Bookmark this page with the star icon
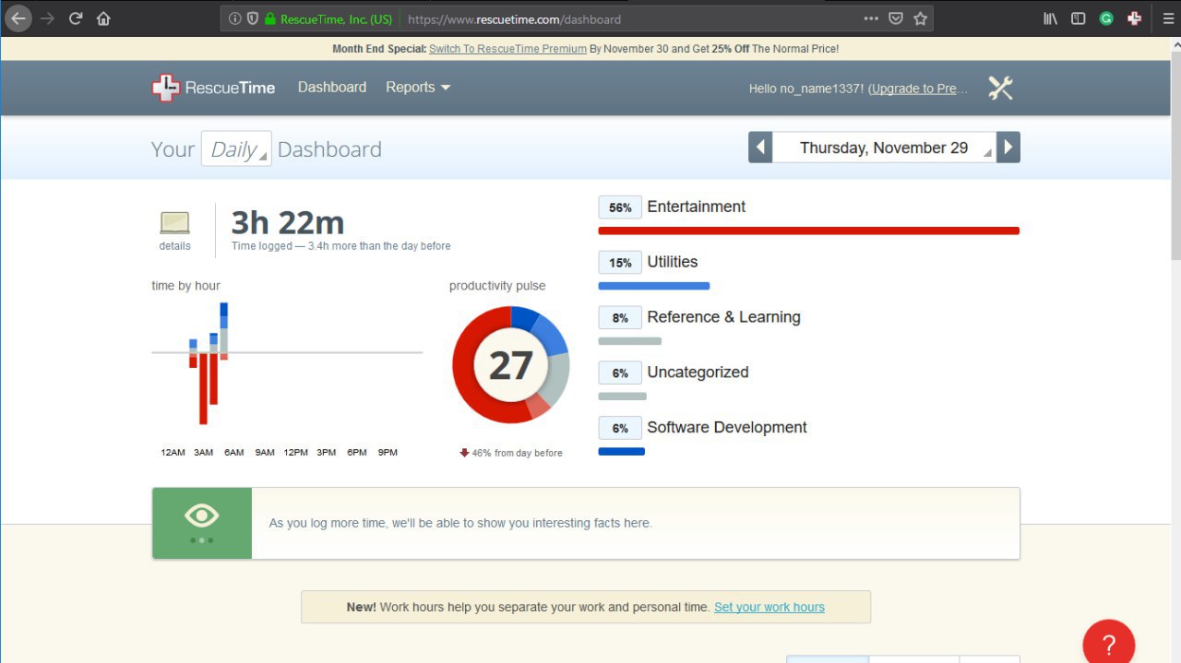 920,18
